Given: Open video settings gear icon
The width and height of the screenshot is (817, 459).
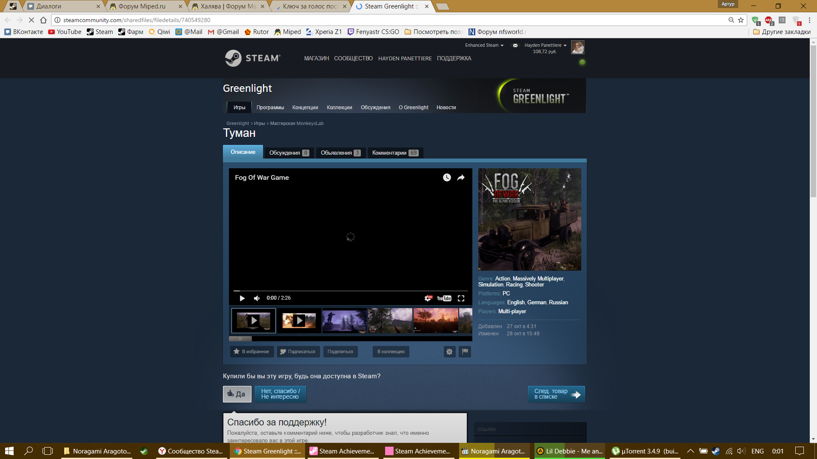Looking at the screenshot, I should (428, 298).
